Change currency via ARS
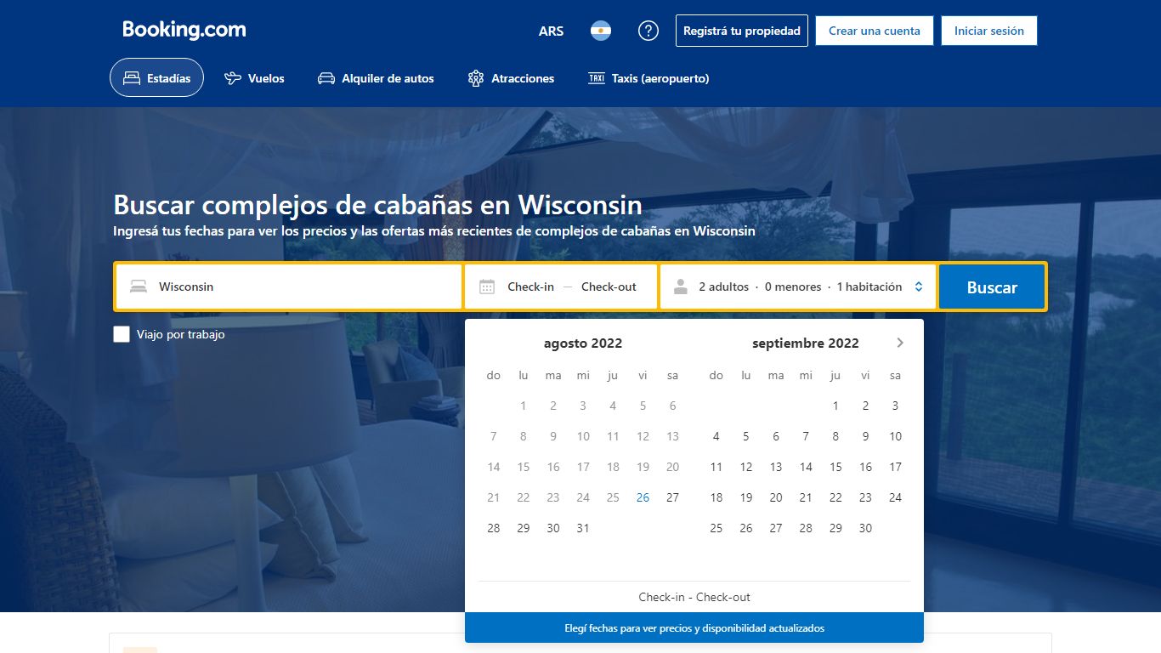Screen dimensions: 1161x653 pos(551,31)
